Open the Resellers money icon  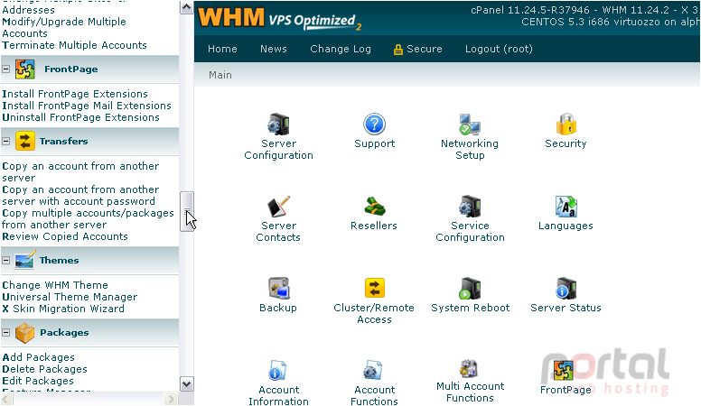coord(374,207)
